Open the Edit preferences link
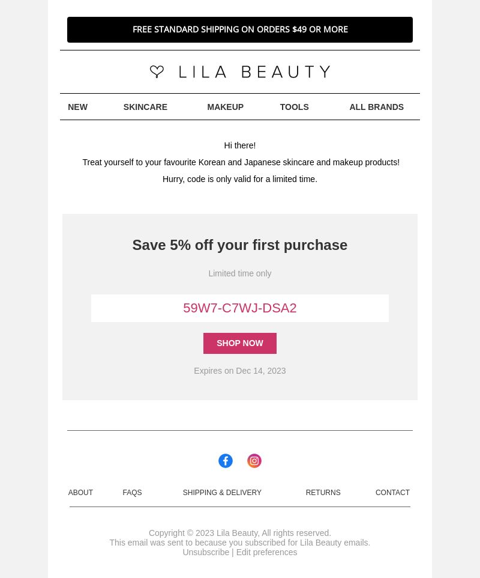This screenshot has height=578, width=480. tap(266, 552)
